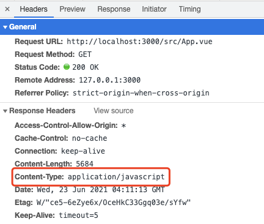Switch to the Preview tab
The height and width of the screenshot is (224, 264).
(x=72, y=9)
